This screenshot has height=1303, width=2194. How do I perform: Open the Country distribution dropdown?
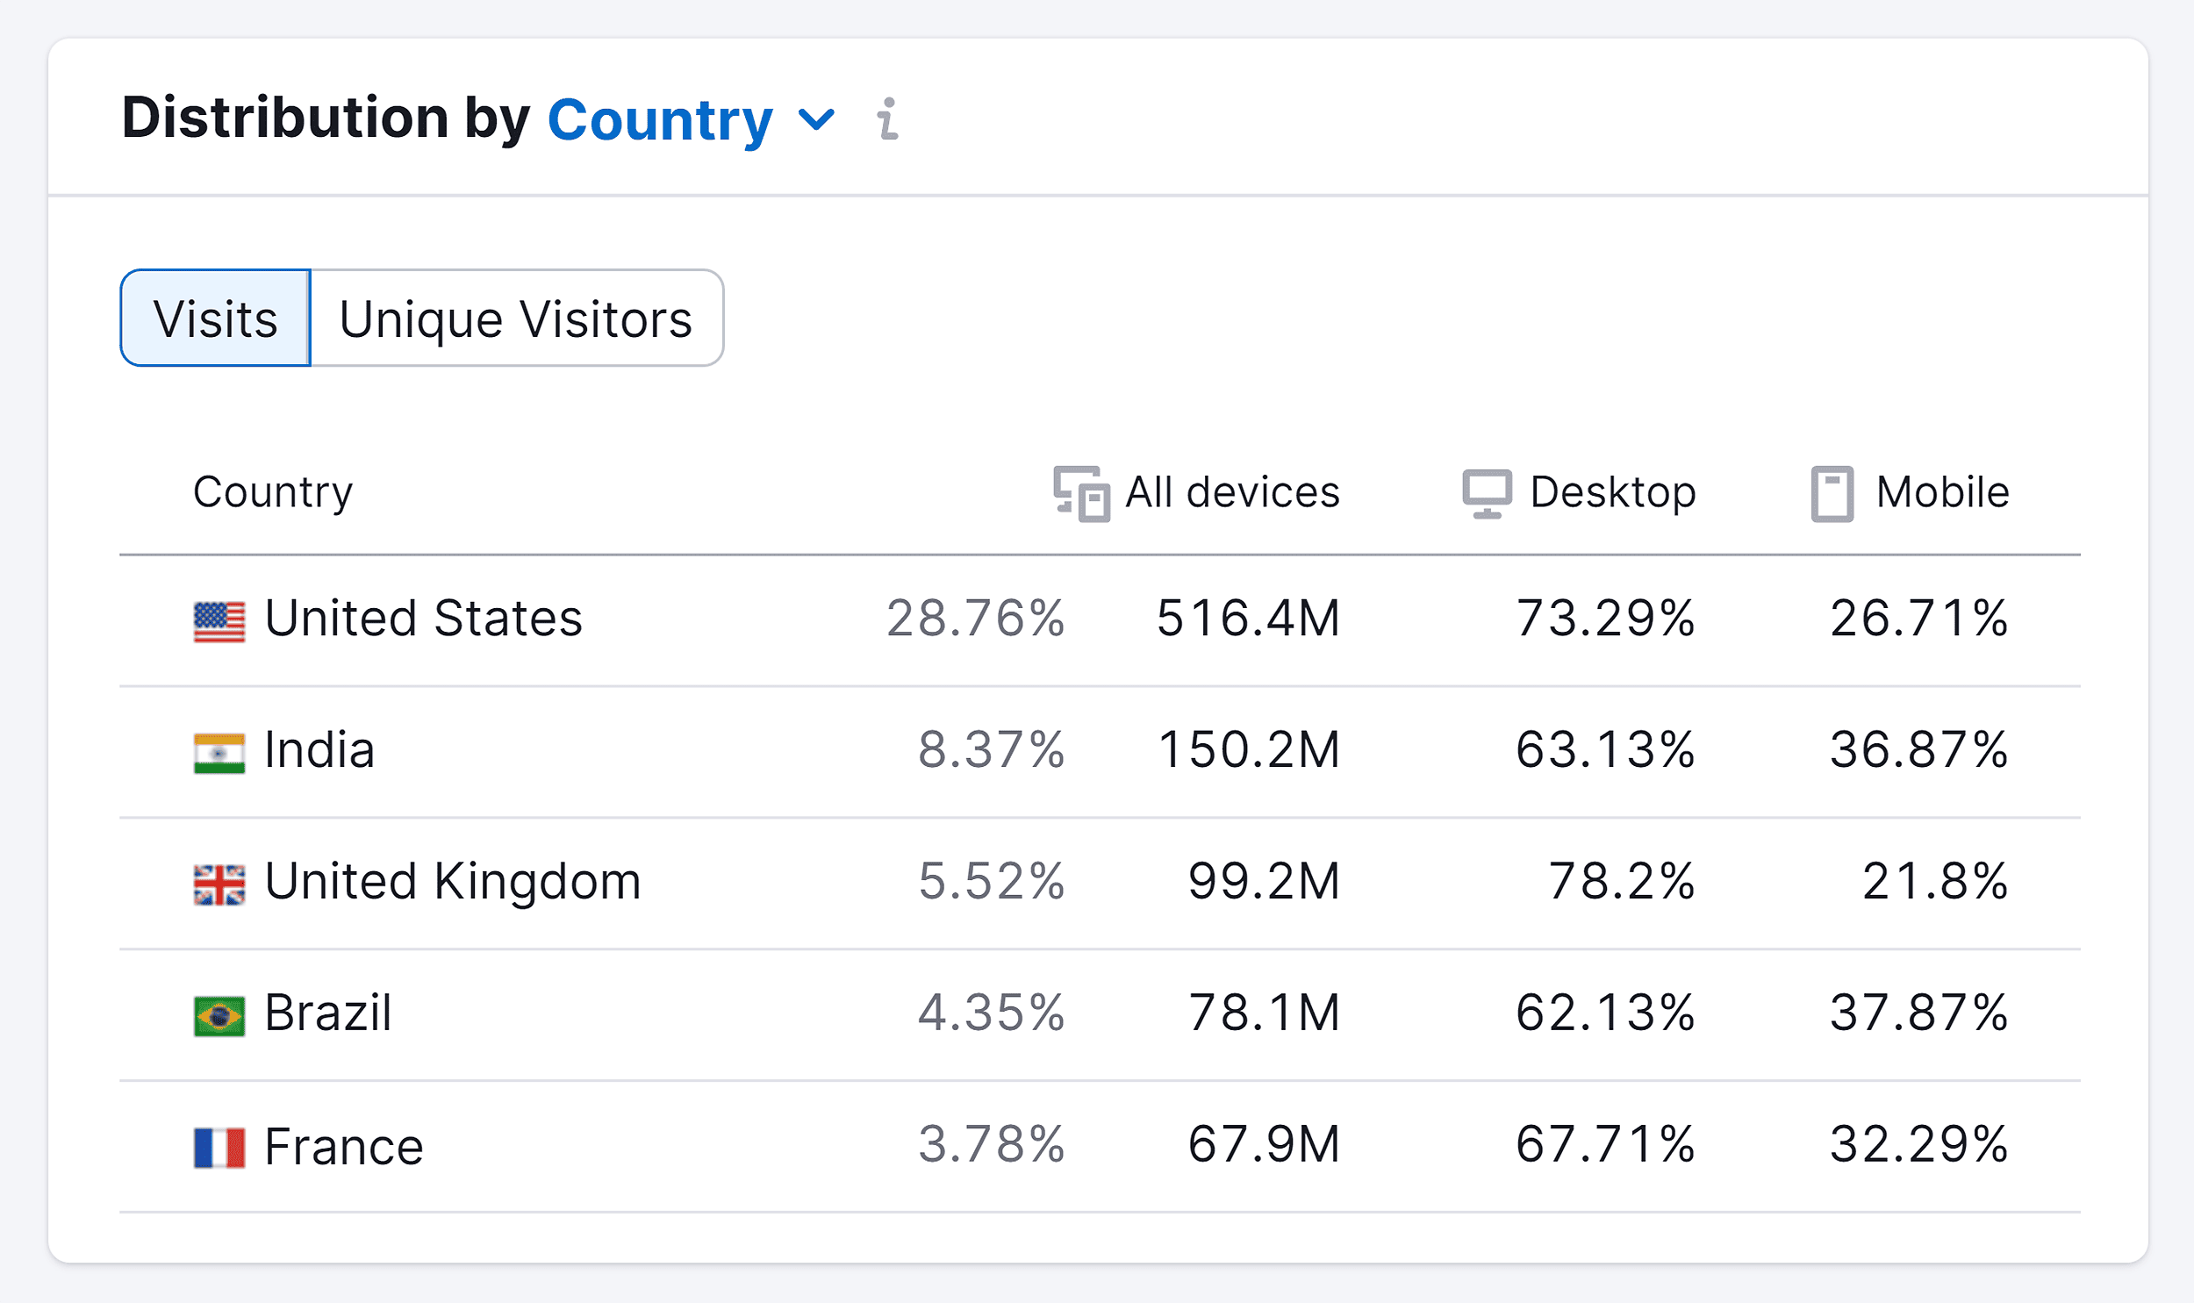(x=659, y=119)
